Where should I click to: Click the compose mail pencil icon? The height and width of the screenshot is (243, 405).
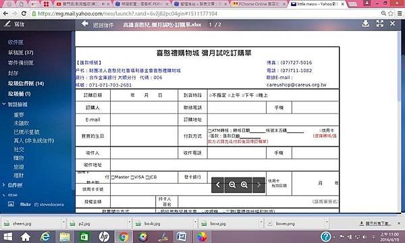7,24
